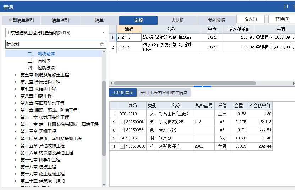Click quantity cell 13.26
Viewport: 295px width, 190px height.
[x=239, y=138]
